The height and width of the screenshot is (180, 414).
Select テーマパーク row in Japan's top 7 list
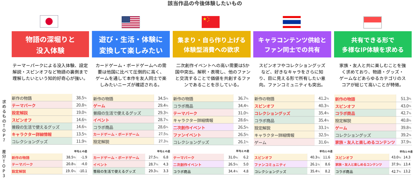click(x=49, y=105)
